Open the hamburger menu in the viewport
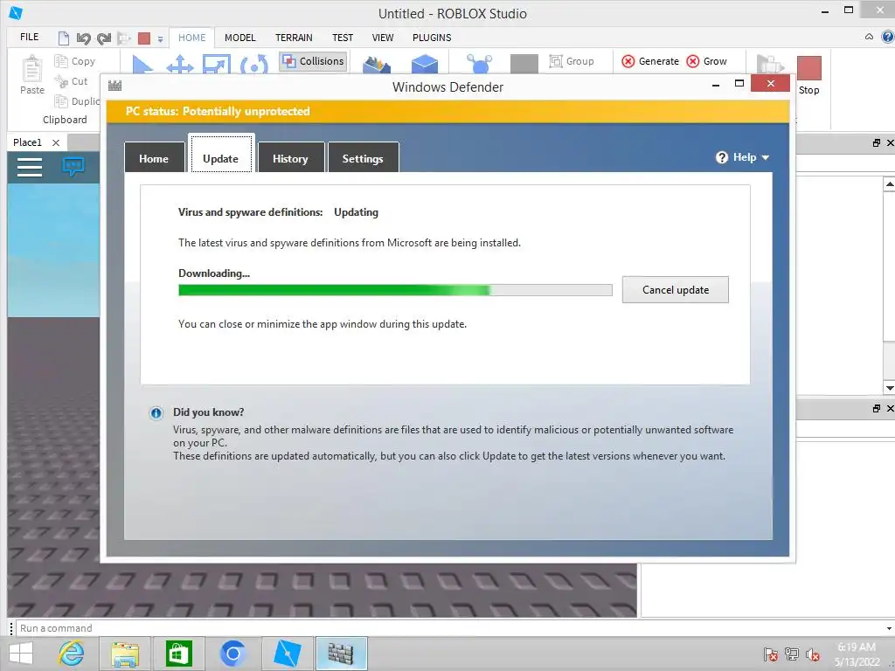Viewport: 895px width, 671px height. (x=30, y=167)
